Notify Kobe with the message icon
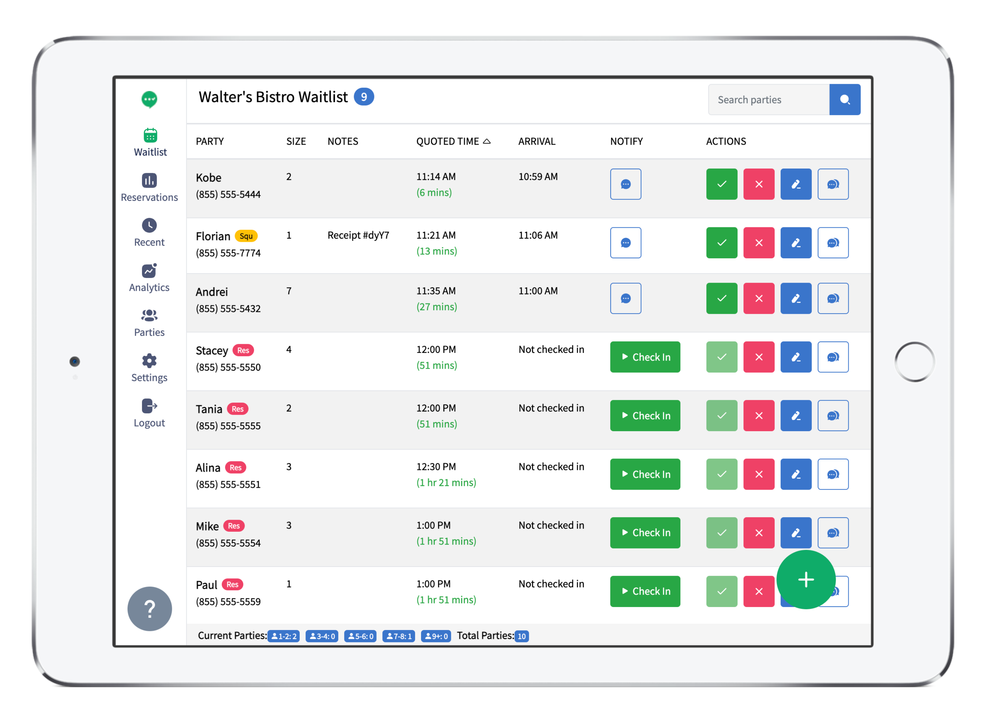This screenshot has width=986, height=723. pos(626,184)
